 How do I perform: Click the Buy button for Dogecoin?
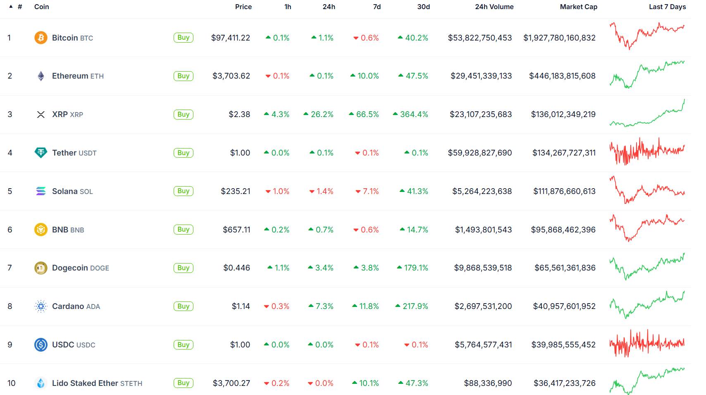tap(183, 268)
